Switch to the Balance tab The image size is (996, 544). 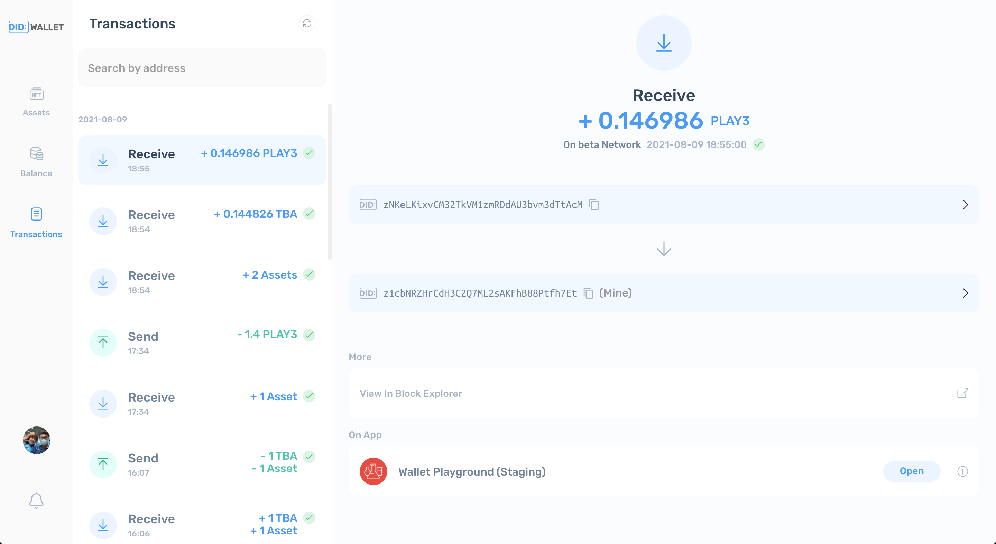point(36,162)
